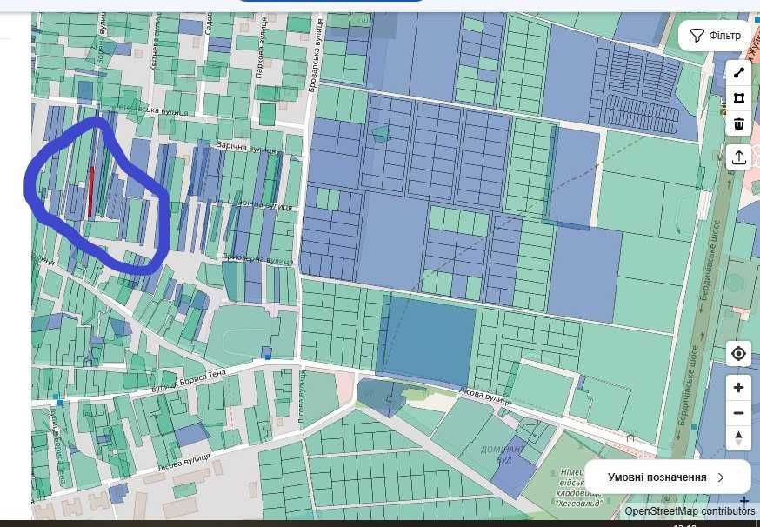Click the Хегевальд cemetery label

click(577, 487)
